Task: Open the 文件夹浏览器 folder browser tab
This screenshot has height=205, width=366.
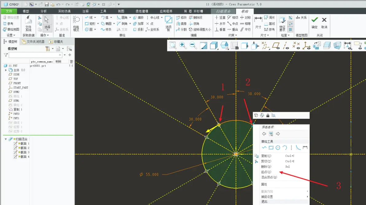Action: (x=33, y=42)
